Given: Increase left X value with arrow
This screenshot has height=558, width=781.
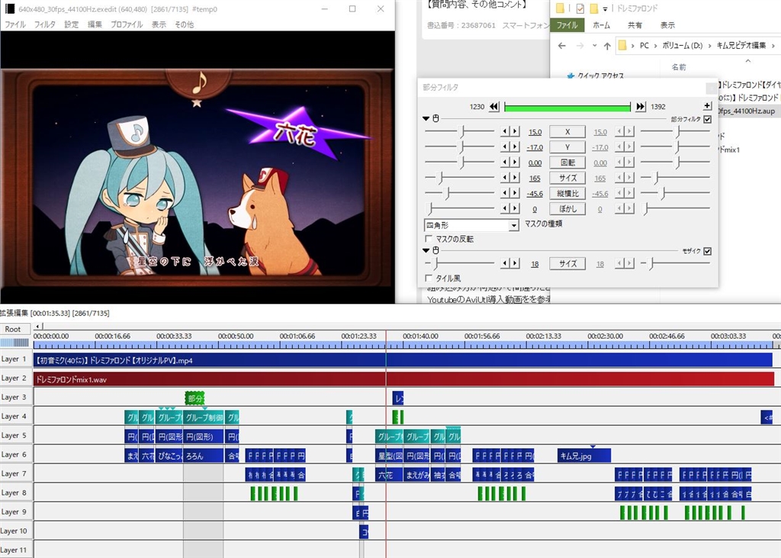Looking at the screenshot, I should point(515,131).
